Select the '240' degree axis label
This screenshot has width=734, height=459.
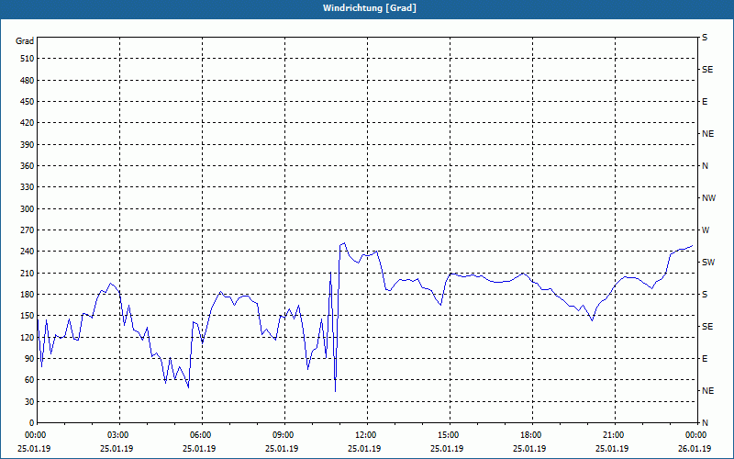pyautogui.click(x=28, y=252)
